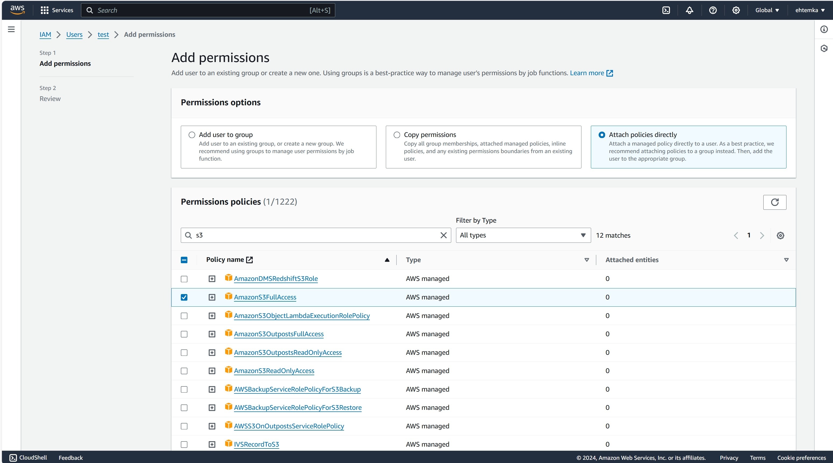The width and height of the screenshot is (833, 463).
Task: Uncheck the AmazonS3FullAccess policy
Action: pyautogui.click(x=184, y=297)
